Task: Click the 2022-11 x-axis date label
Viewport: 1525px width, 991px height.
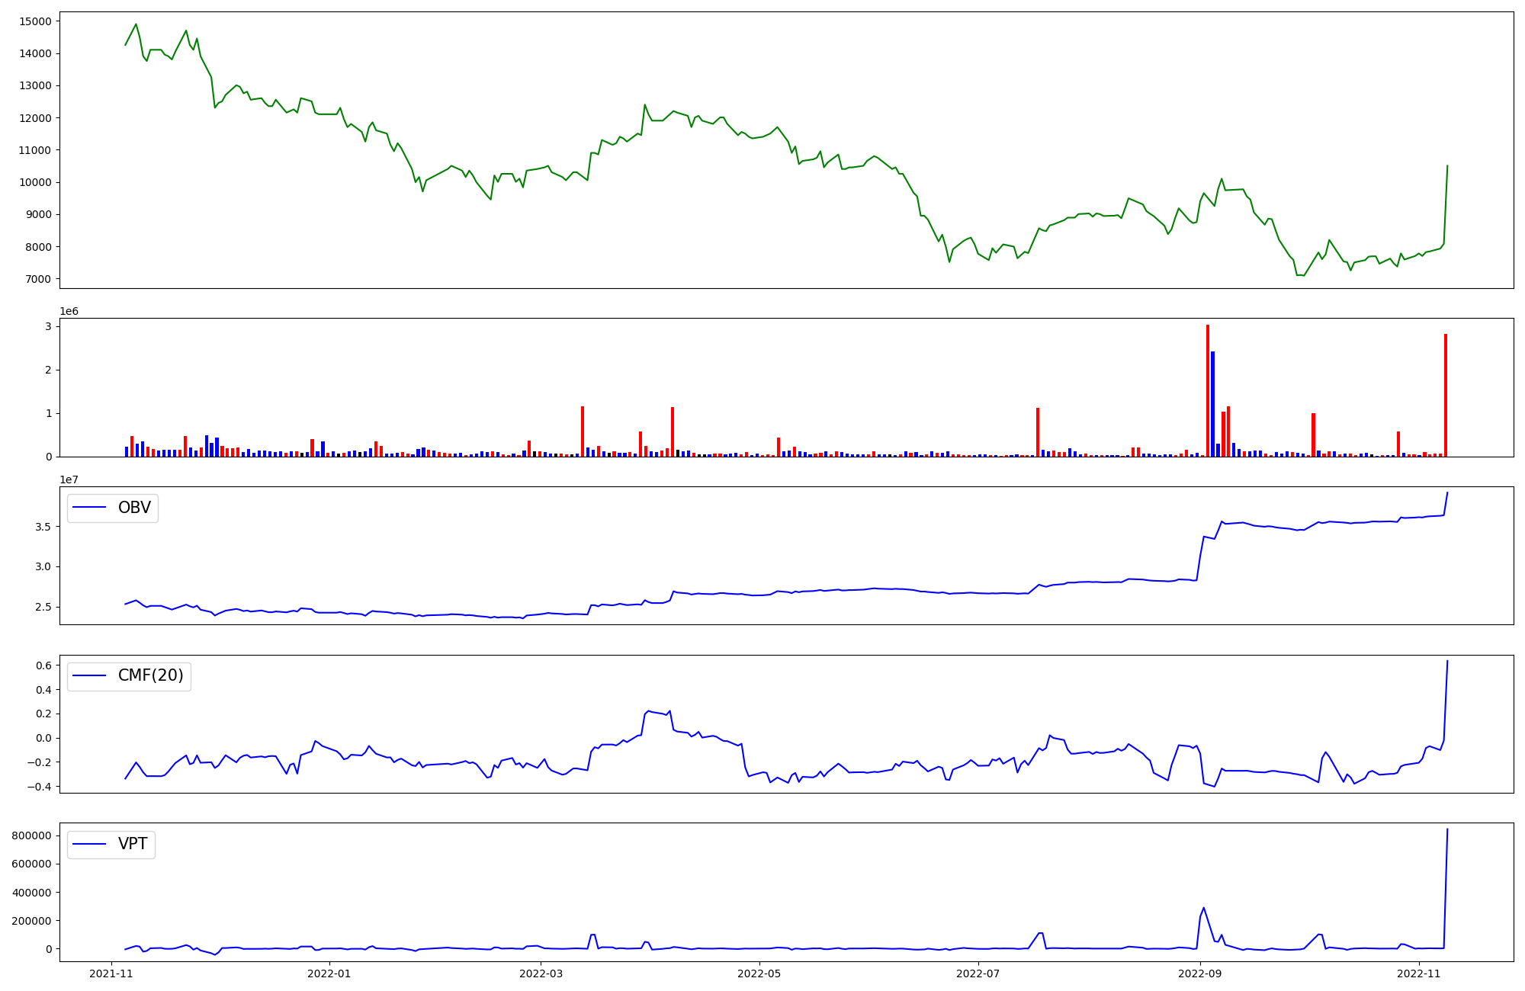Action: coord(1419,973)
